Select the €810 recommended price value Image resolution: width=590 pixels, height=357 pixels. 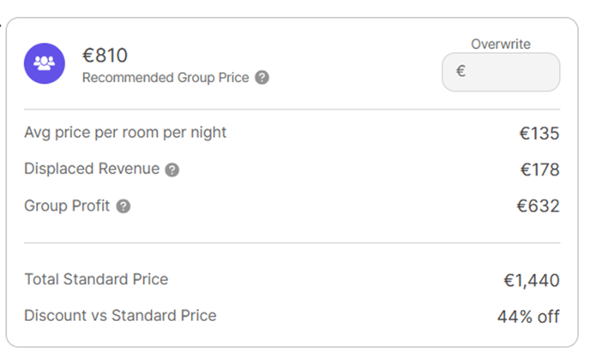coord(105,56)
